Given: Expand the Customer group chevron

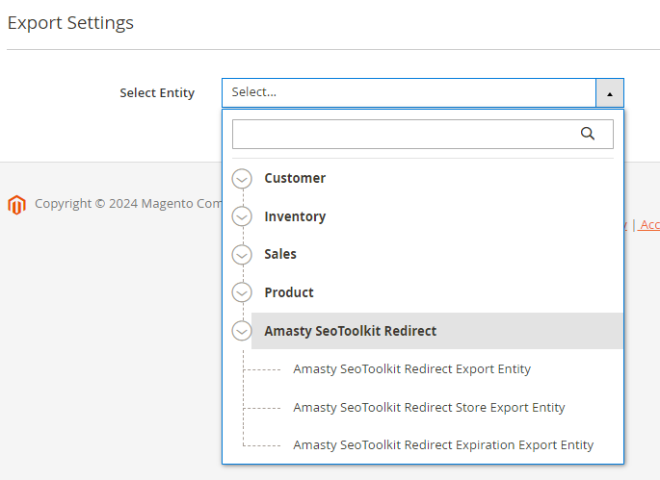Looking at the screenshot, I should tap(242, 179).
